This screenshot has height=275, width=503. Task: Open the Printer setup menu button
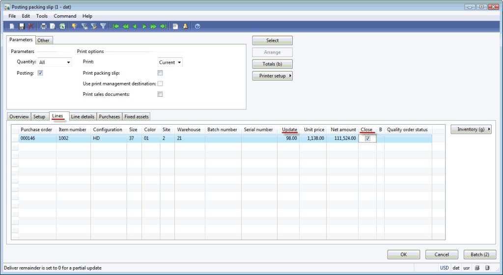click(x=272, y=76)
